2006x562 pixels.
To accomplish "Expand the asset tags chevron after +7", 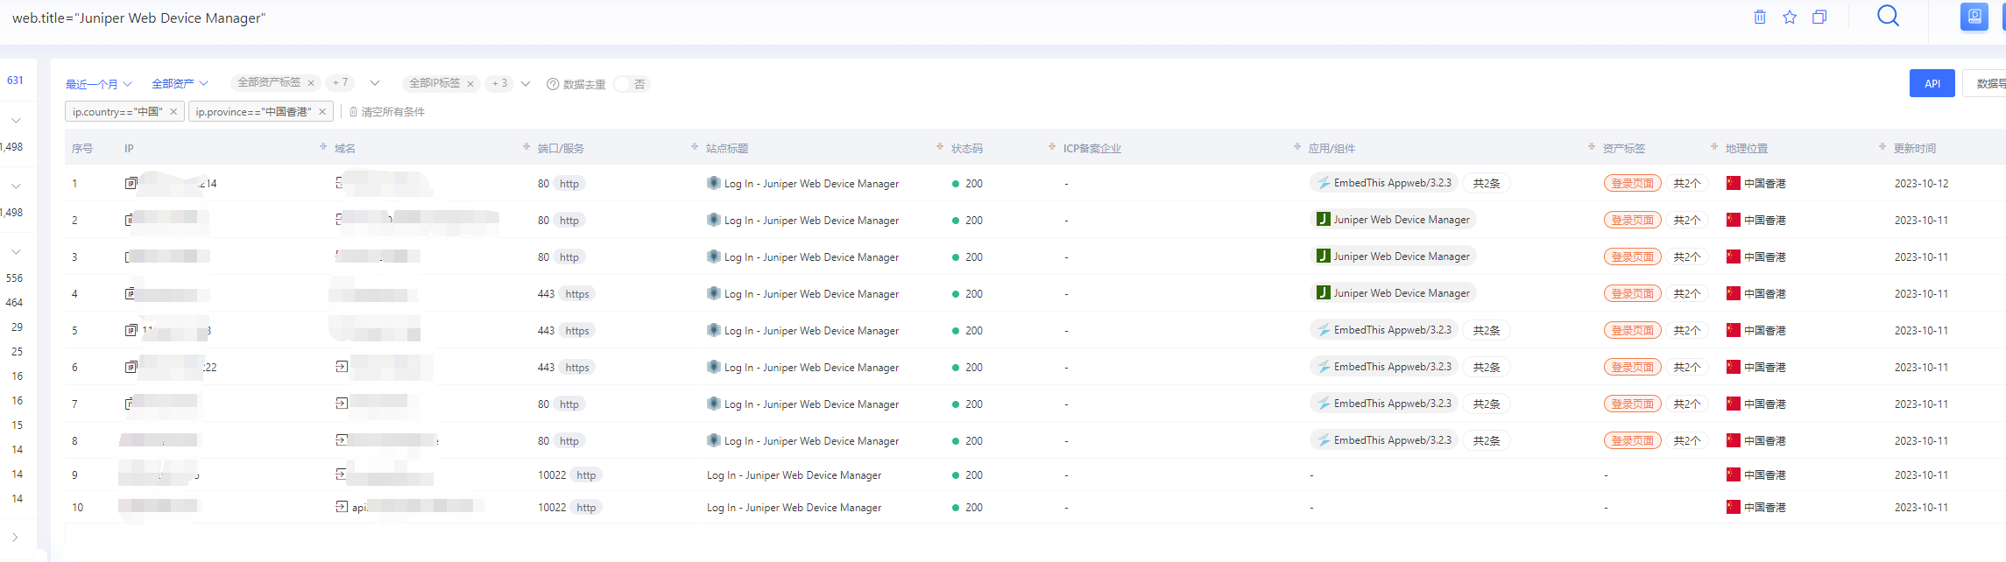I will (375, 83).
